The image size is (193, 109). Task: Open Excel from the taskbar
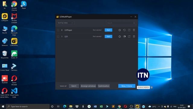point(101,106)
